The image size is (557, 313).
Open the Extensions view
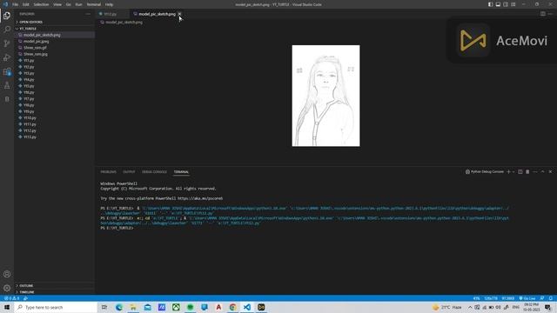[x=7, y=71]
